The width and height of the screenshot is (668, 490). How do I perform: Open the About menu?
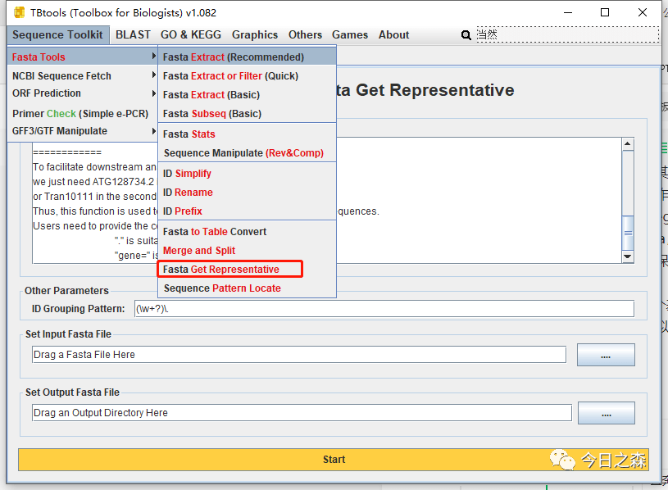393,35
